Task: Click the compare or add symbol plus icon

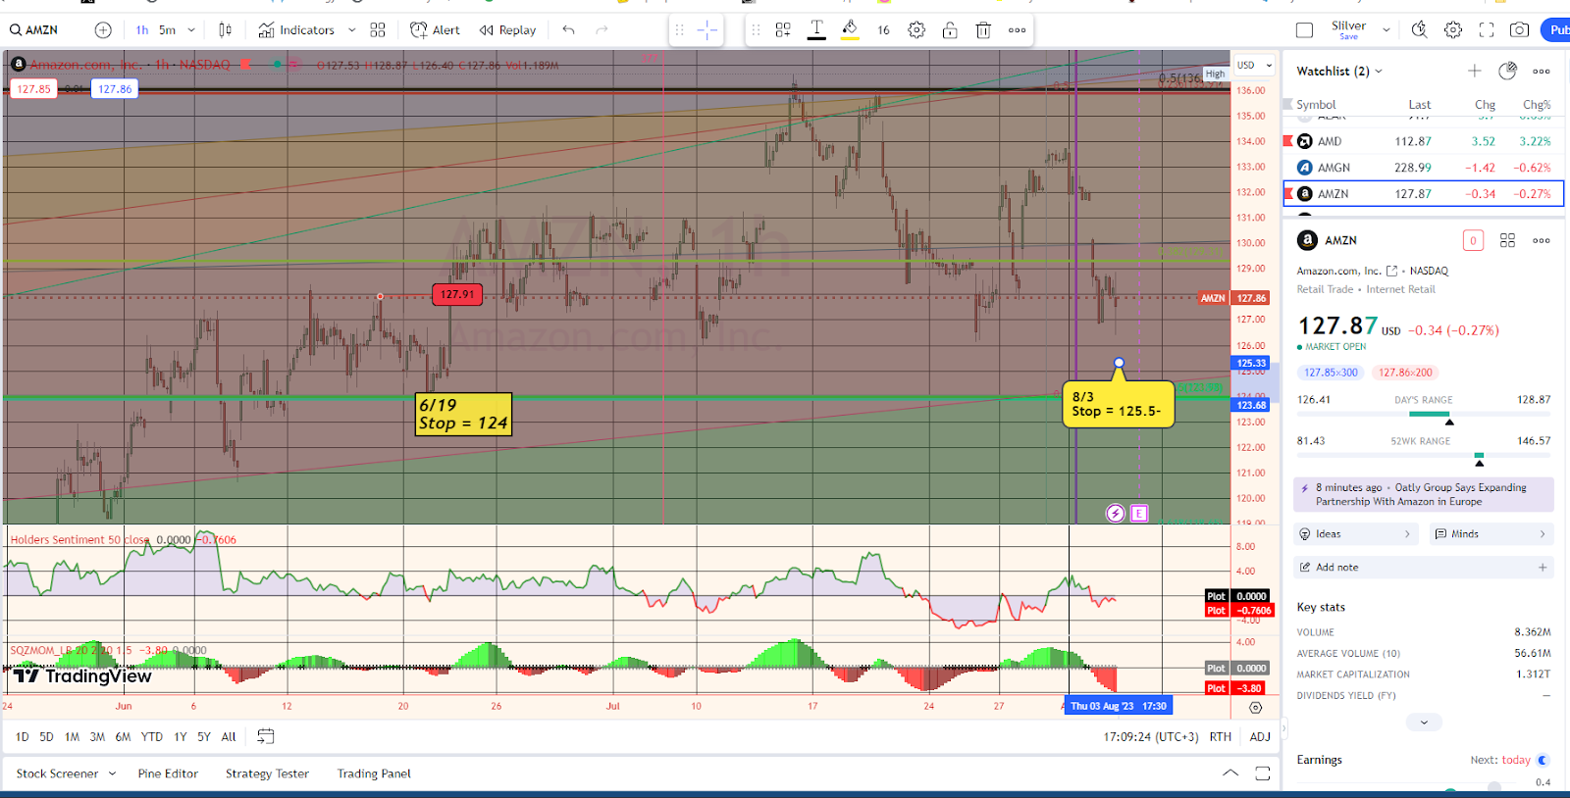Action: coord(103,30)
